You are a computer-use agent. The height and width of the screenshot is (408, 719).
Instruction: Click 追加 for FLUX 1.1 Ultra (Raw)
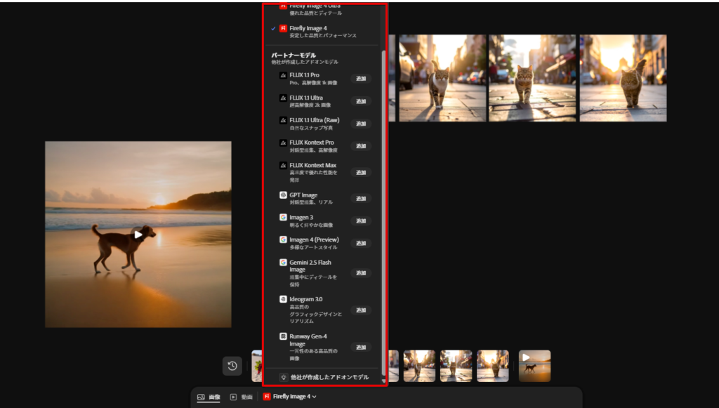tap(361, 124)
